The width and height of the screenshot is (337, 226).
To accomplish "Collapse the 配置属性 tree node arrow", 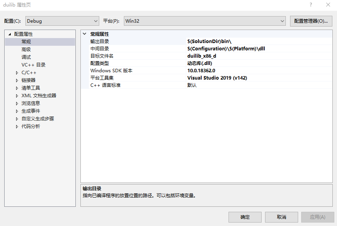I will 10,34.
